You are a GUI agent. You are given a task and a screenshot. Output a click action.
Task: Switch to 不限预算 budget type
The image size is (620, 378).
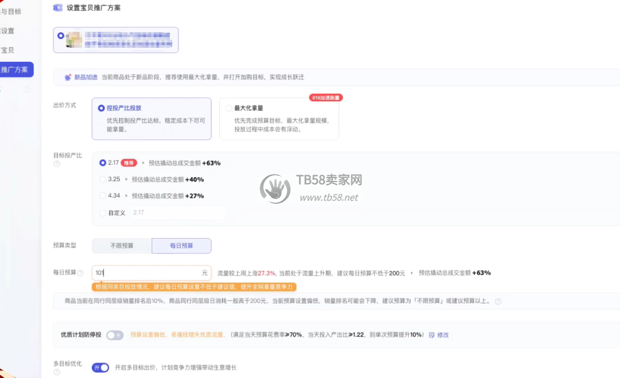(x=122, y=245)
